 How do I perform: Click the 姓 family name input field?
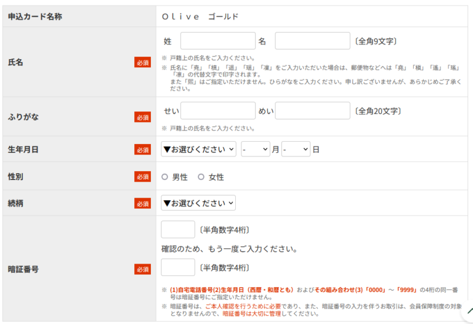click(217, 41)
